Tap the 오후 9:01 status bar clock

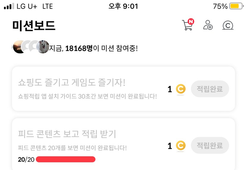(123, 6)
